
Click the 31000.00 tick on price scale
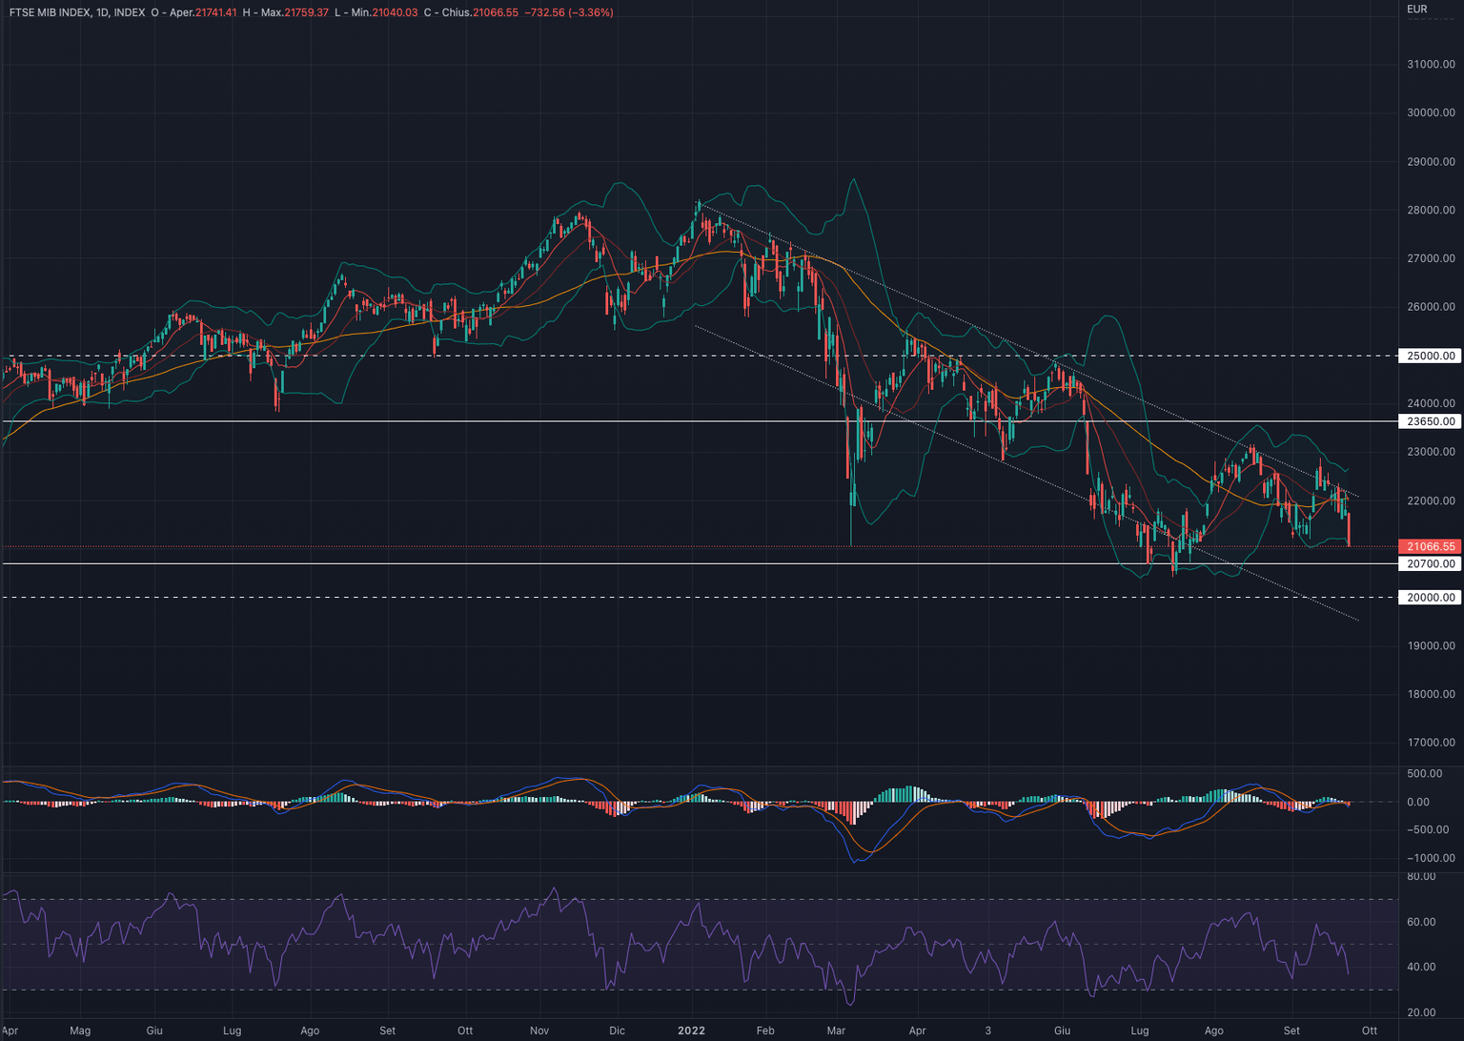[1431, 65]
